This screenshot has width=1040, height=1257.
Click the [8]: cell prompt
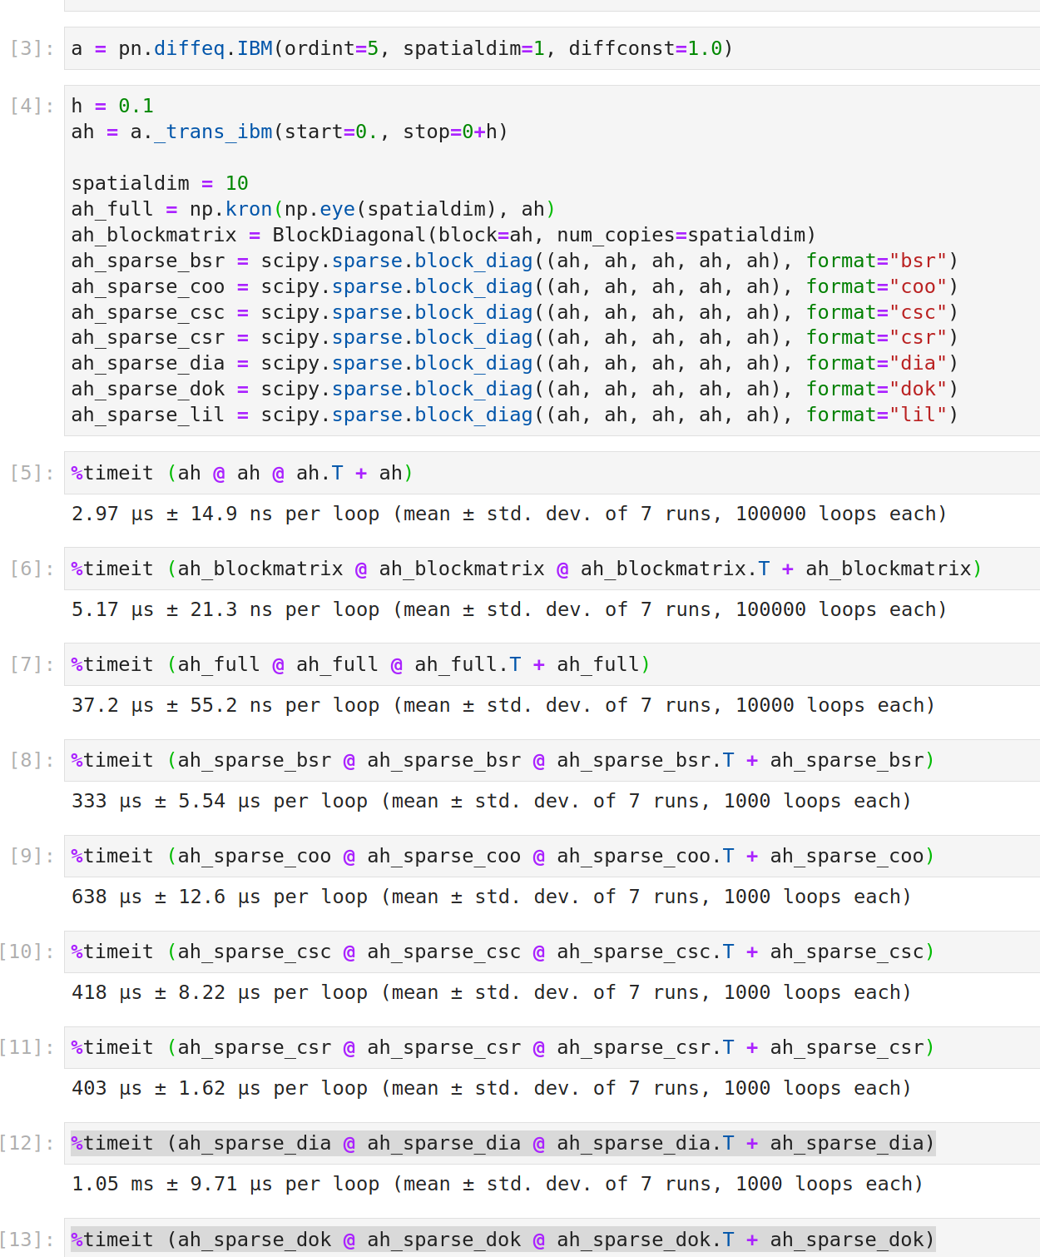click(32, 760)
